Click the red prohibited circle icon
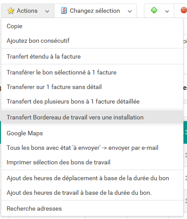The width and height of the screenshot is (187, 219). (183, 10)
